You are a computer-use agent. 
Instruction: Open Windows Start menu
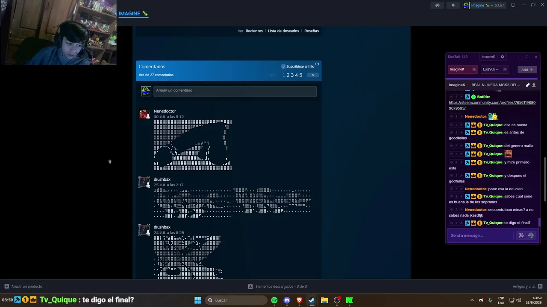tap(198, 300)
